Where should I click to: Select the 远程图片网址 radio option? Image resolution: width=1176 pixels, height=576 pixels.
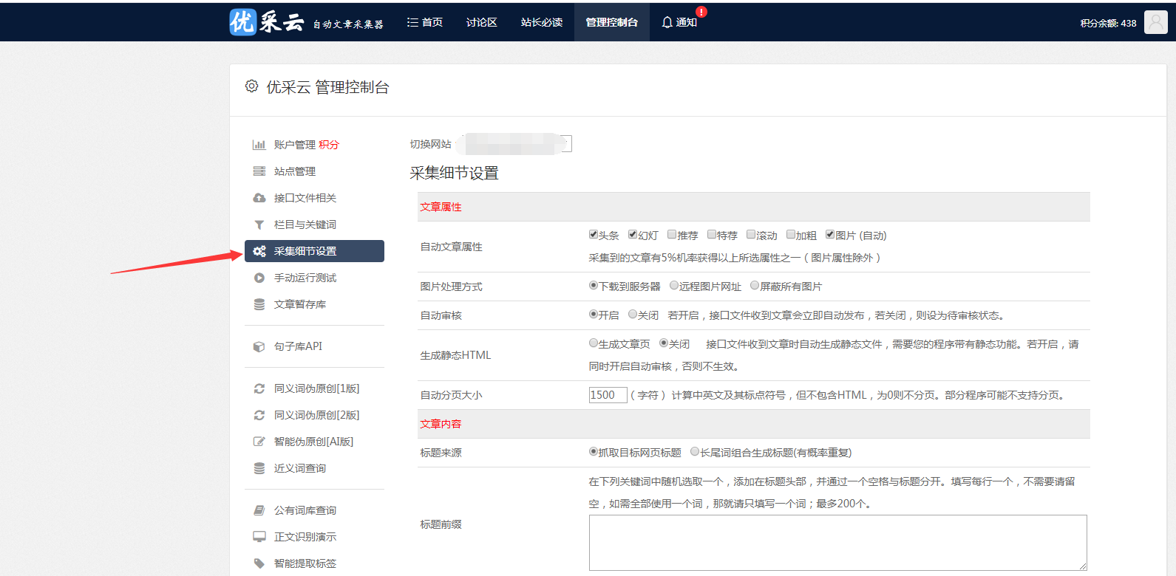(x=674, y=286)
